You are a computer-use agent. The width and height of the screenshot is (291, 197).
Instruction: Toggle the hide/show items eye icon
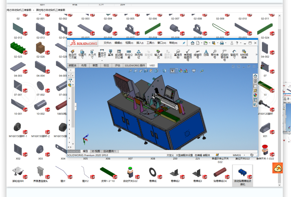pos(172,71)
